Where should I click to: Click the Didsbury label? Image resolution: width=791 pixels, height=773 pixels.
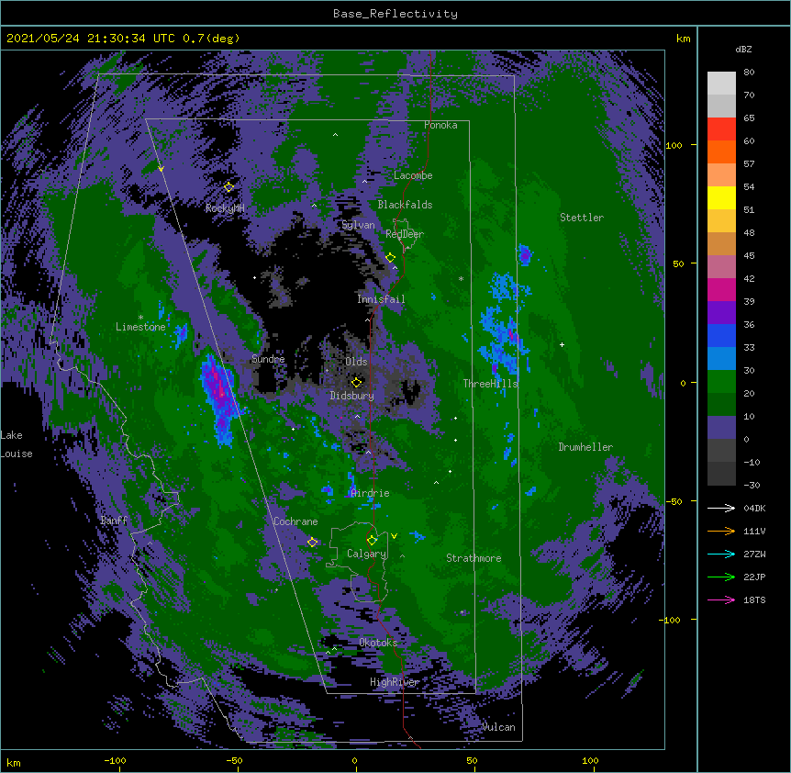coord(352,396)
